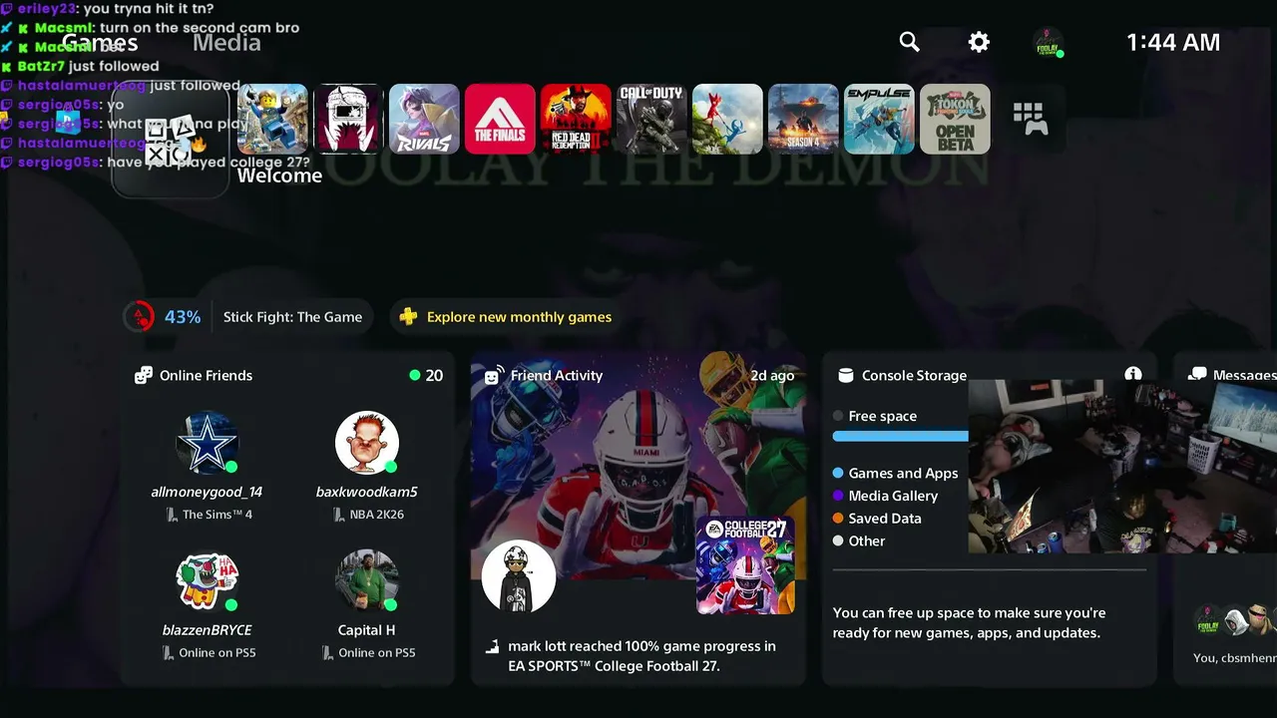1277x718 pixels.
Task: Click the 2d ago timestamp
Action: point(772,376)
